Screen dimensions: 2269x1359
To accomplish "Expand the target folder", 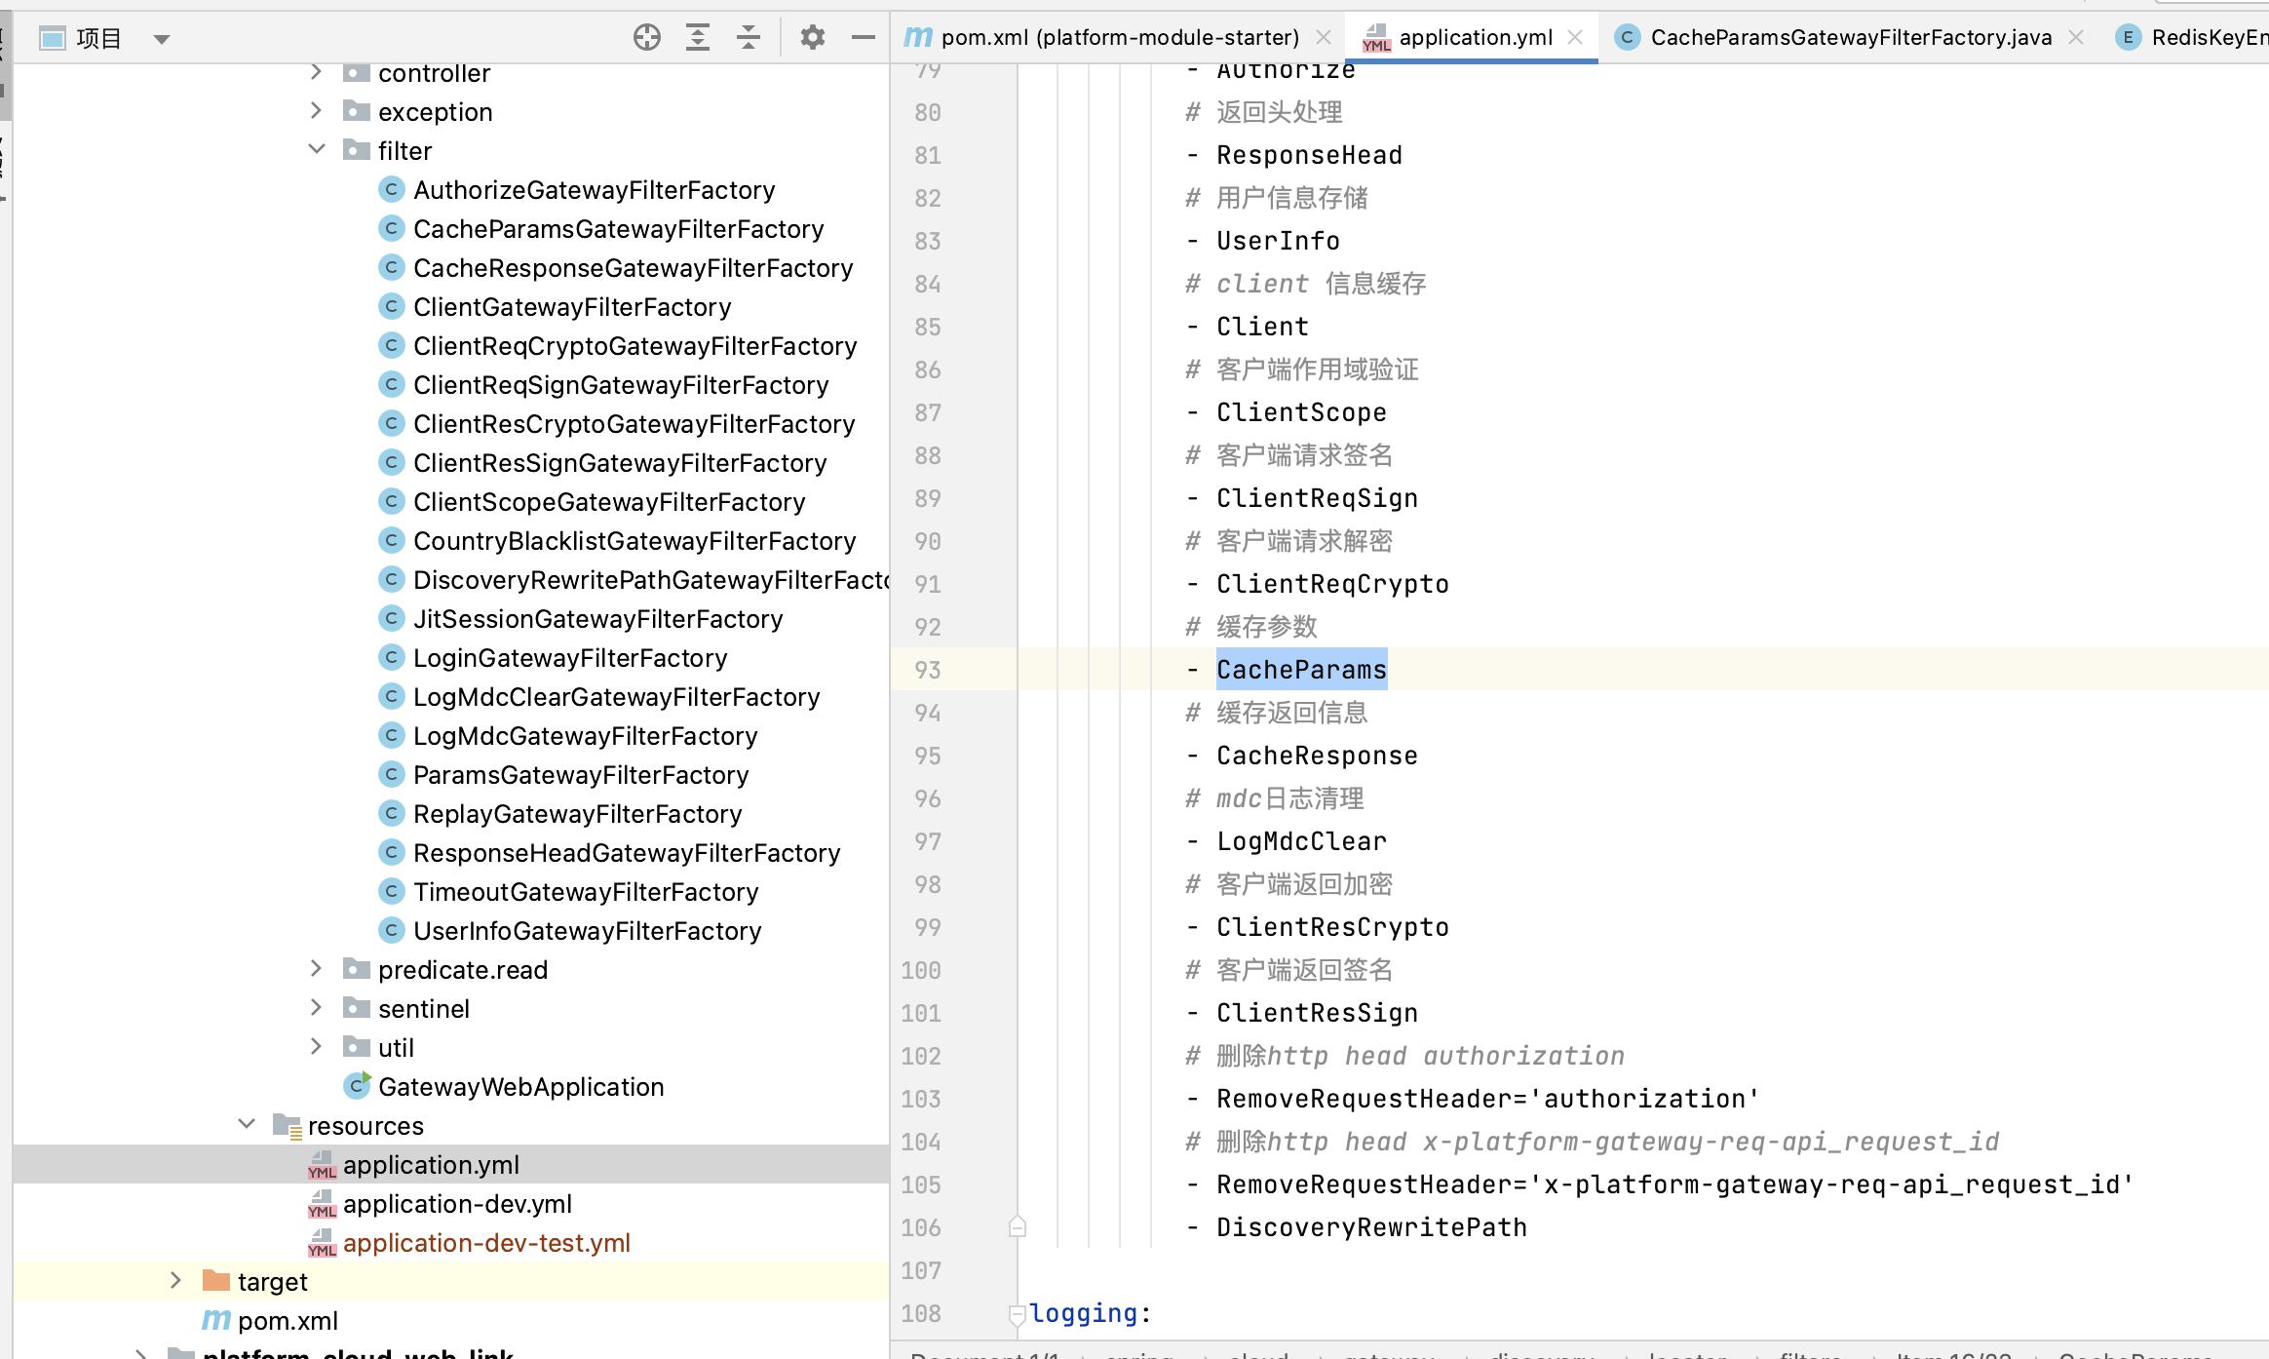I will tap(176, 1281).
